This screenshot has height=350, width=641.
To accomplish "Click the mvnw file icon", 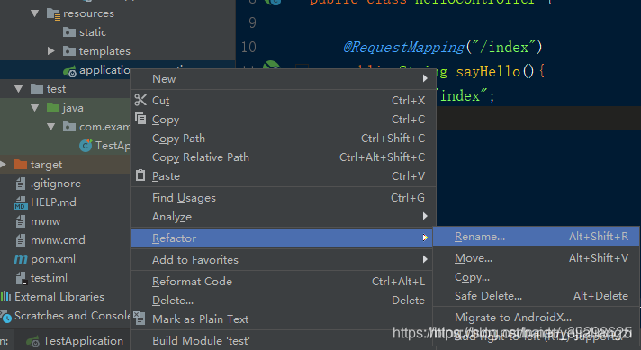I will [x=21, y=221].
